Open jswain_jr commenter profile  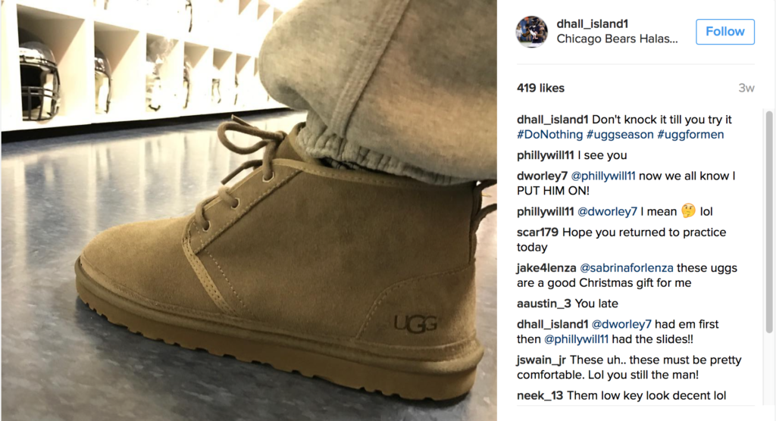pyautogui.click(x=541, y=360)
